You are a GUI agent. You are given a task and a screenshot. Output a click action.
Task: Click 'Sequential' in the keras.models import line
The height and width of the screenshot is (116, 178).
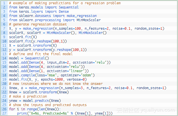(69, 7)
